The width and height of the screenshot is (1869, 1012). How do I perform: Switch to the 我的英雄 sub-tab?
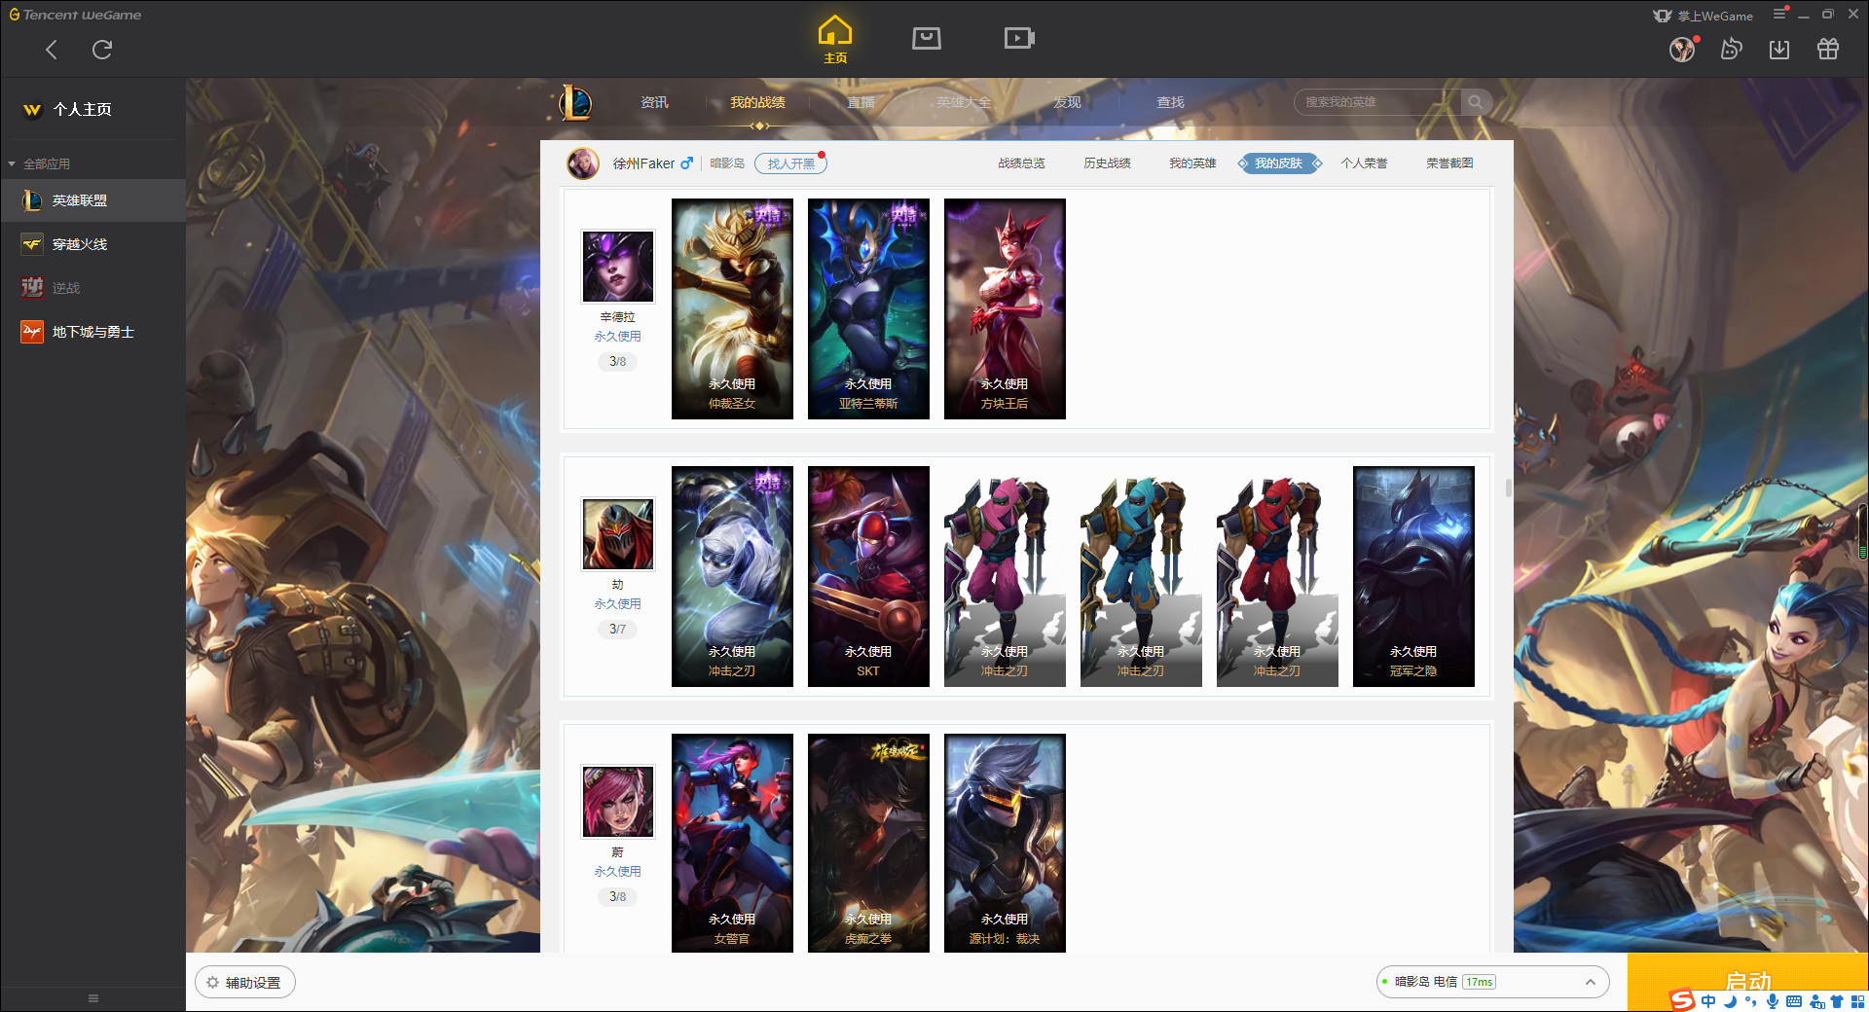[1192, 163]
